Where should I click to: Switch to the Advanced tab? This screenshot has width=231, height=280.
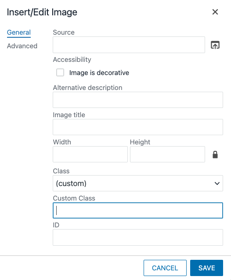(x=22, y=46)
